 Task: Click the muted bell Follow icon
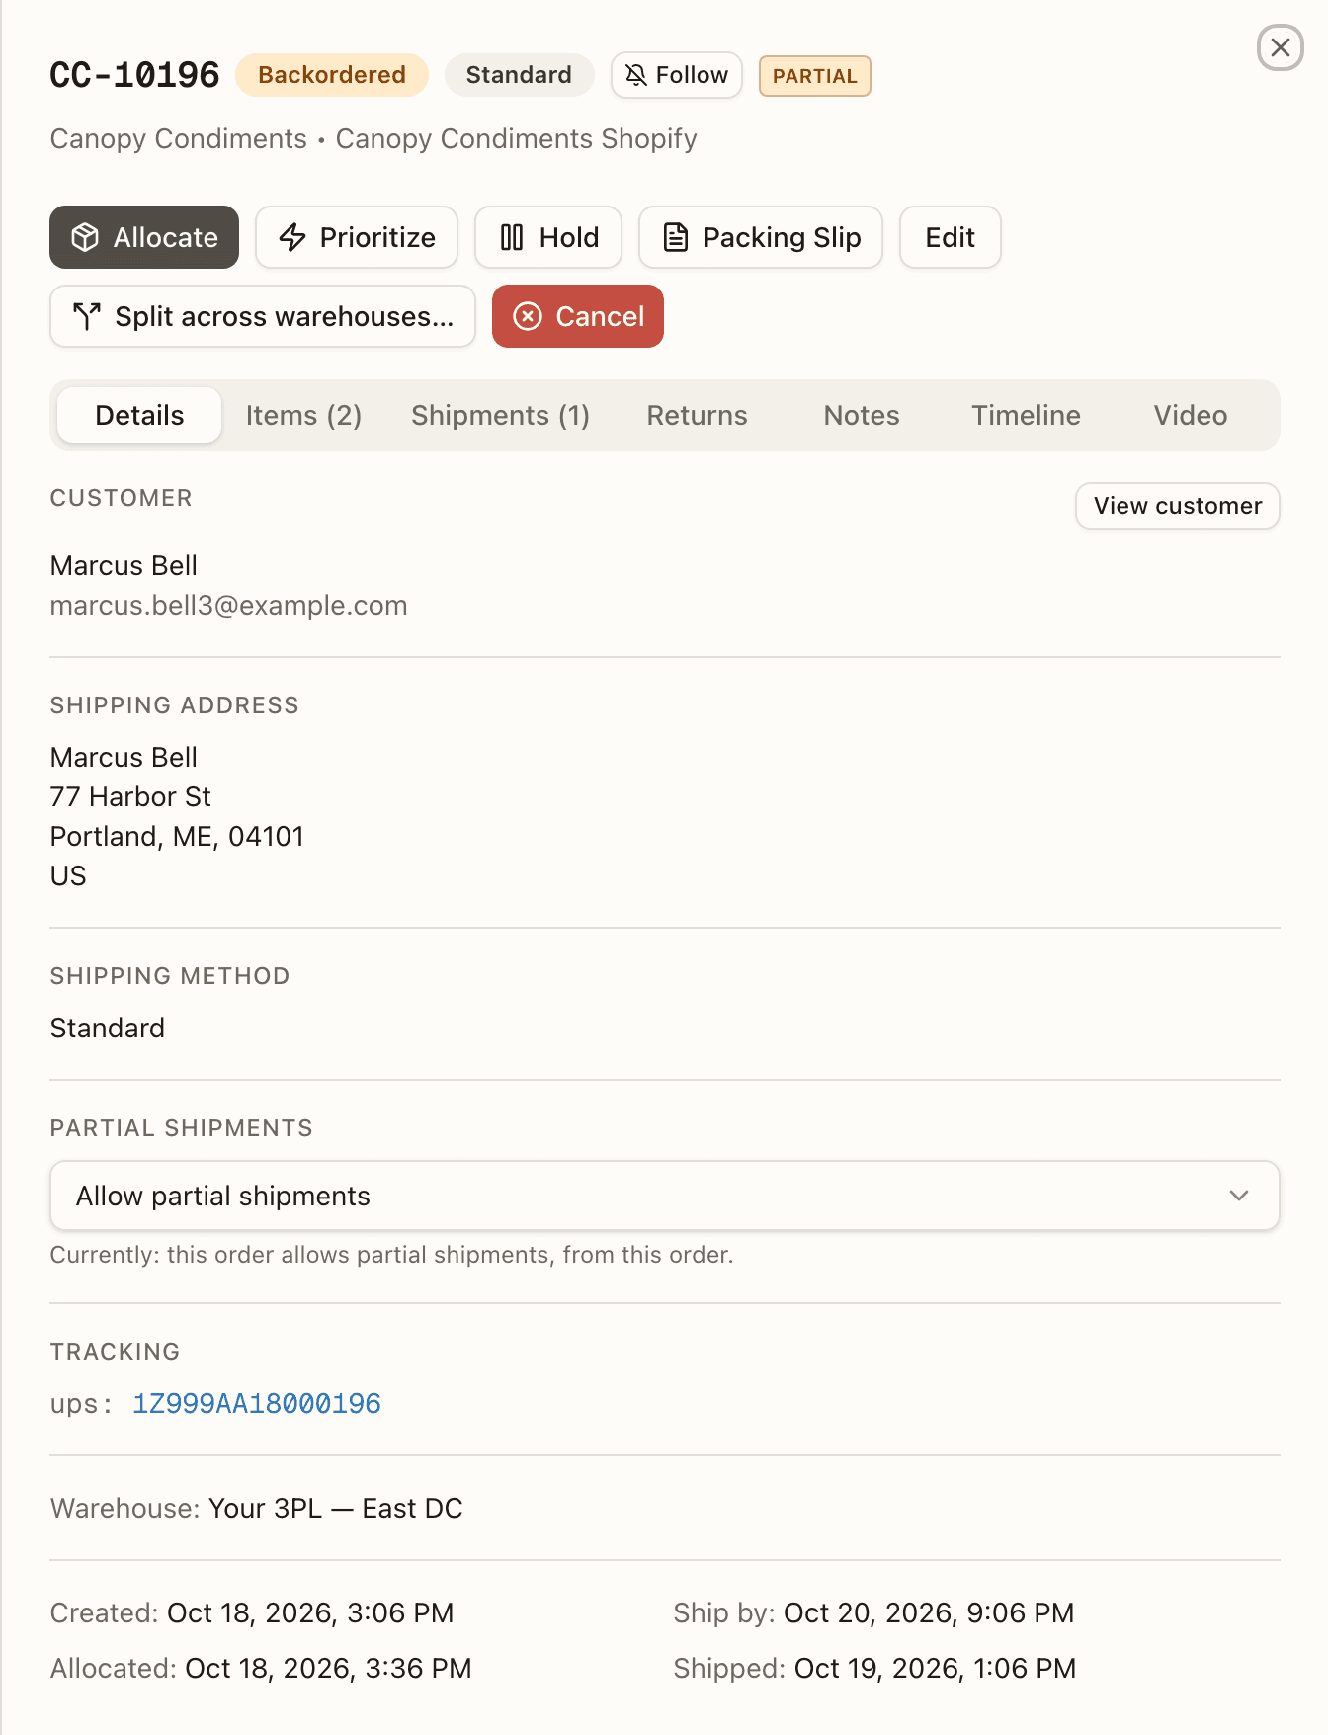pyautogui.click(x=636, y=75)
